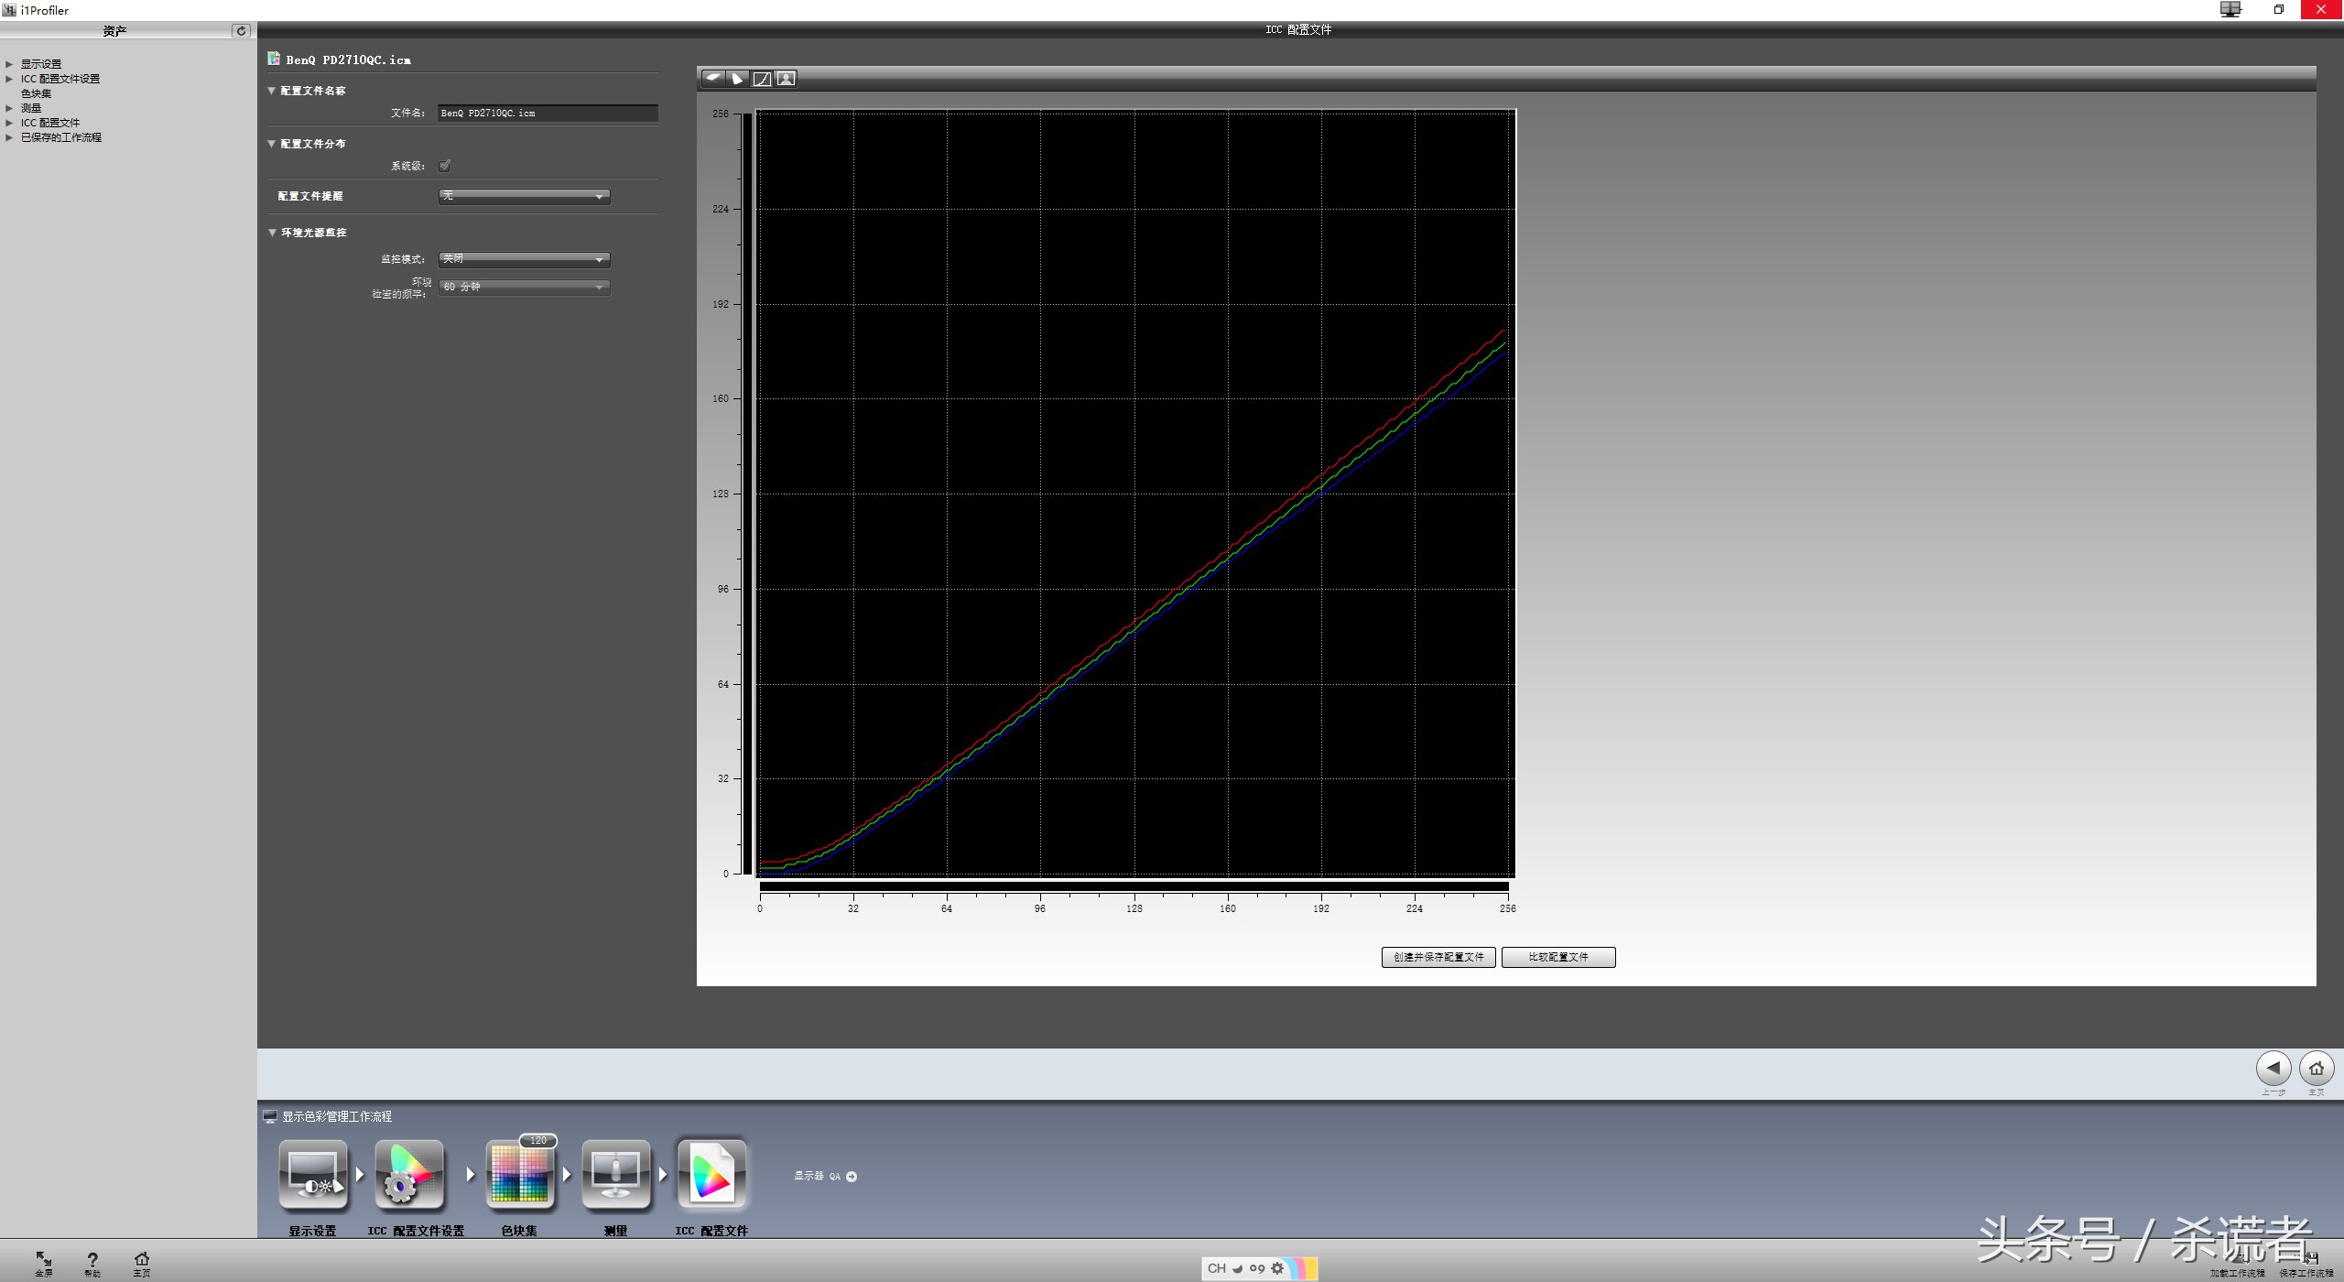The height and width of the screenshot is (1282, 2344).
Task: Click the 文件名 profile name input field
Action: [547, 114]
